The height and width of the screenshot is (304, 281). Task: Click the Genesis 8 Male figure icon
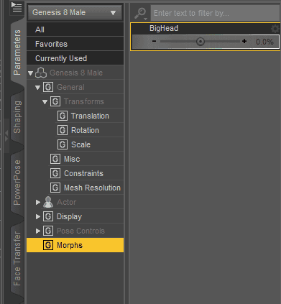point(41,73)
